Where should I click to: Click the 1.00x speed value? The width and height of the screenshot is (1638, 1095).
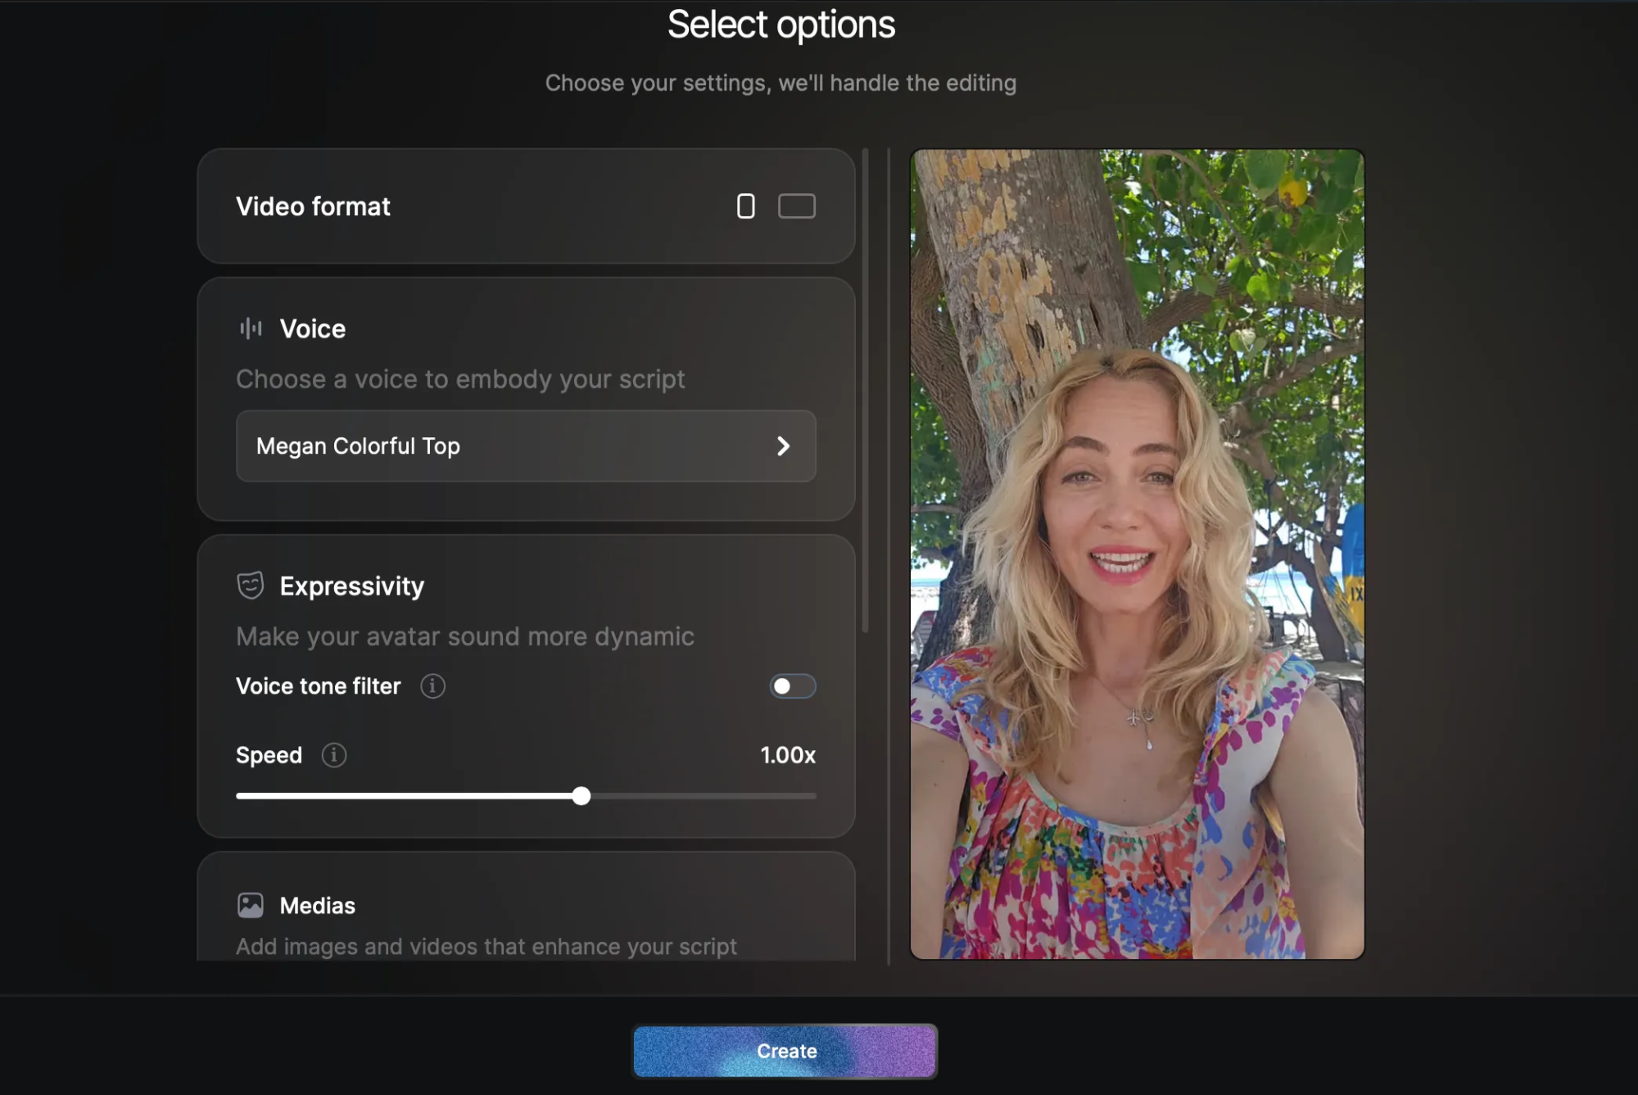click(787, 755)
